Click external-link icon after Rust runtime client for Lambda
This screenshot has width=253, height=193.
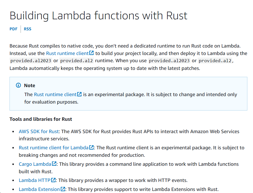92,147
